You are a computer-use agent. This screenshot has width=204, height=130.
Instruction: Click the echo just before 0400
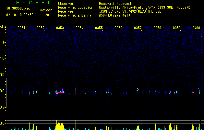click(192, 92)
